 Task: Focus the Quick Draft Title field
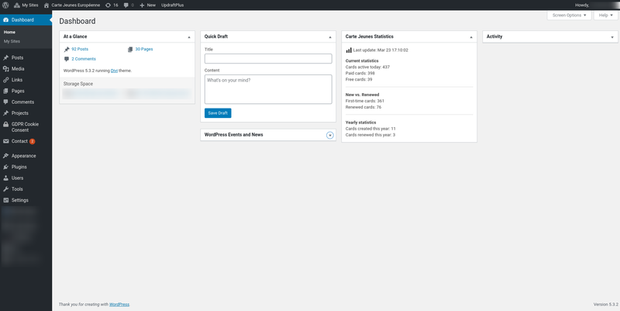pos(268,59)
